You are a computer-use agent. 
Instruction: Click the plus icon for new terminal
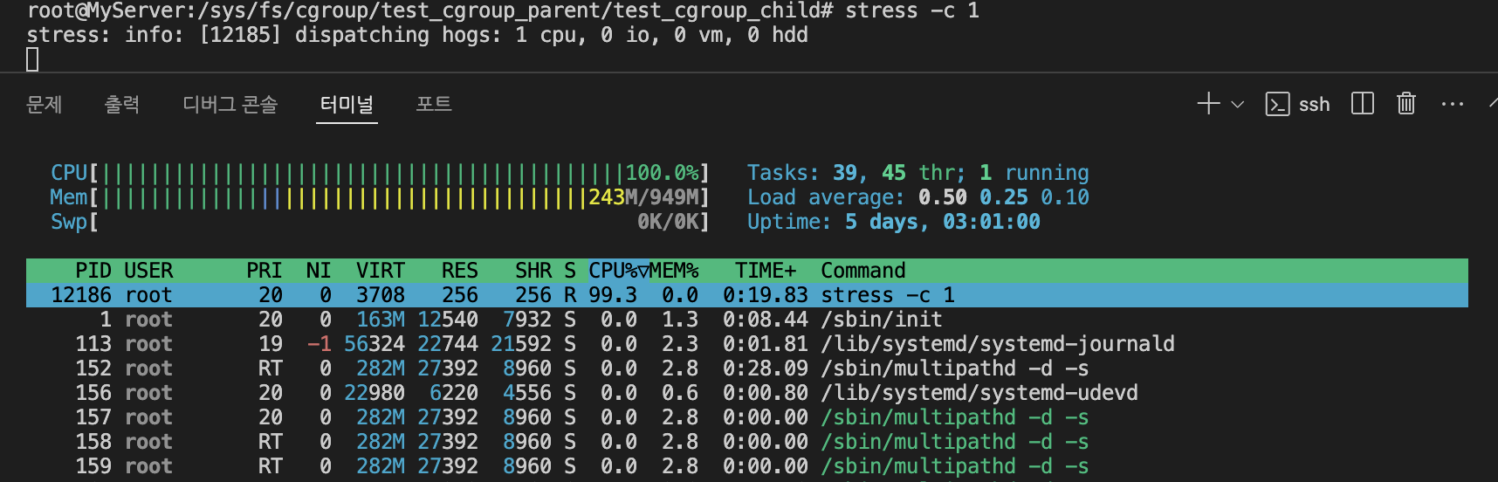1208,104
